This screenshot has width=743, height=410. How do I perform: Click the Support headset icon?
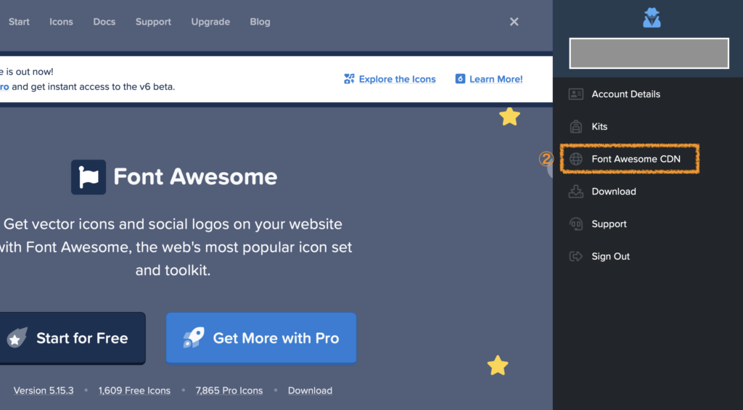[x=575, y=224]
